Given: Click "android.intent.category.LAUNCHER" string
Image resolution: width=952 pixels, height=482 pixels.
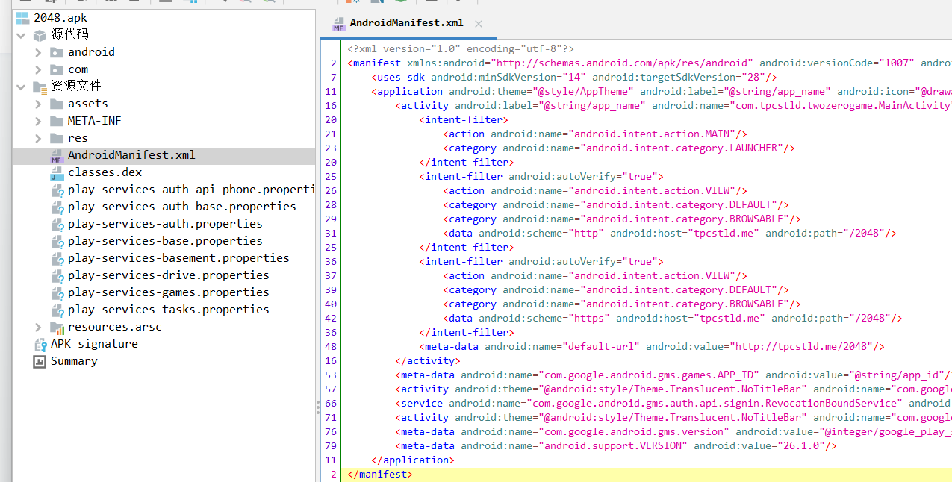Looking at the screenshot, I should [x=682, y=148].
